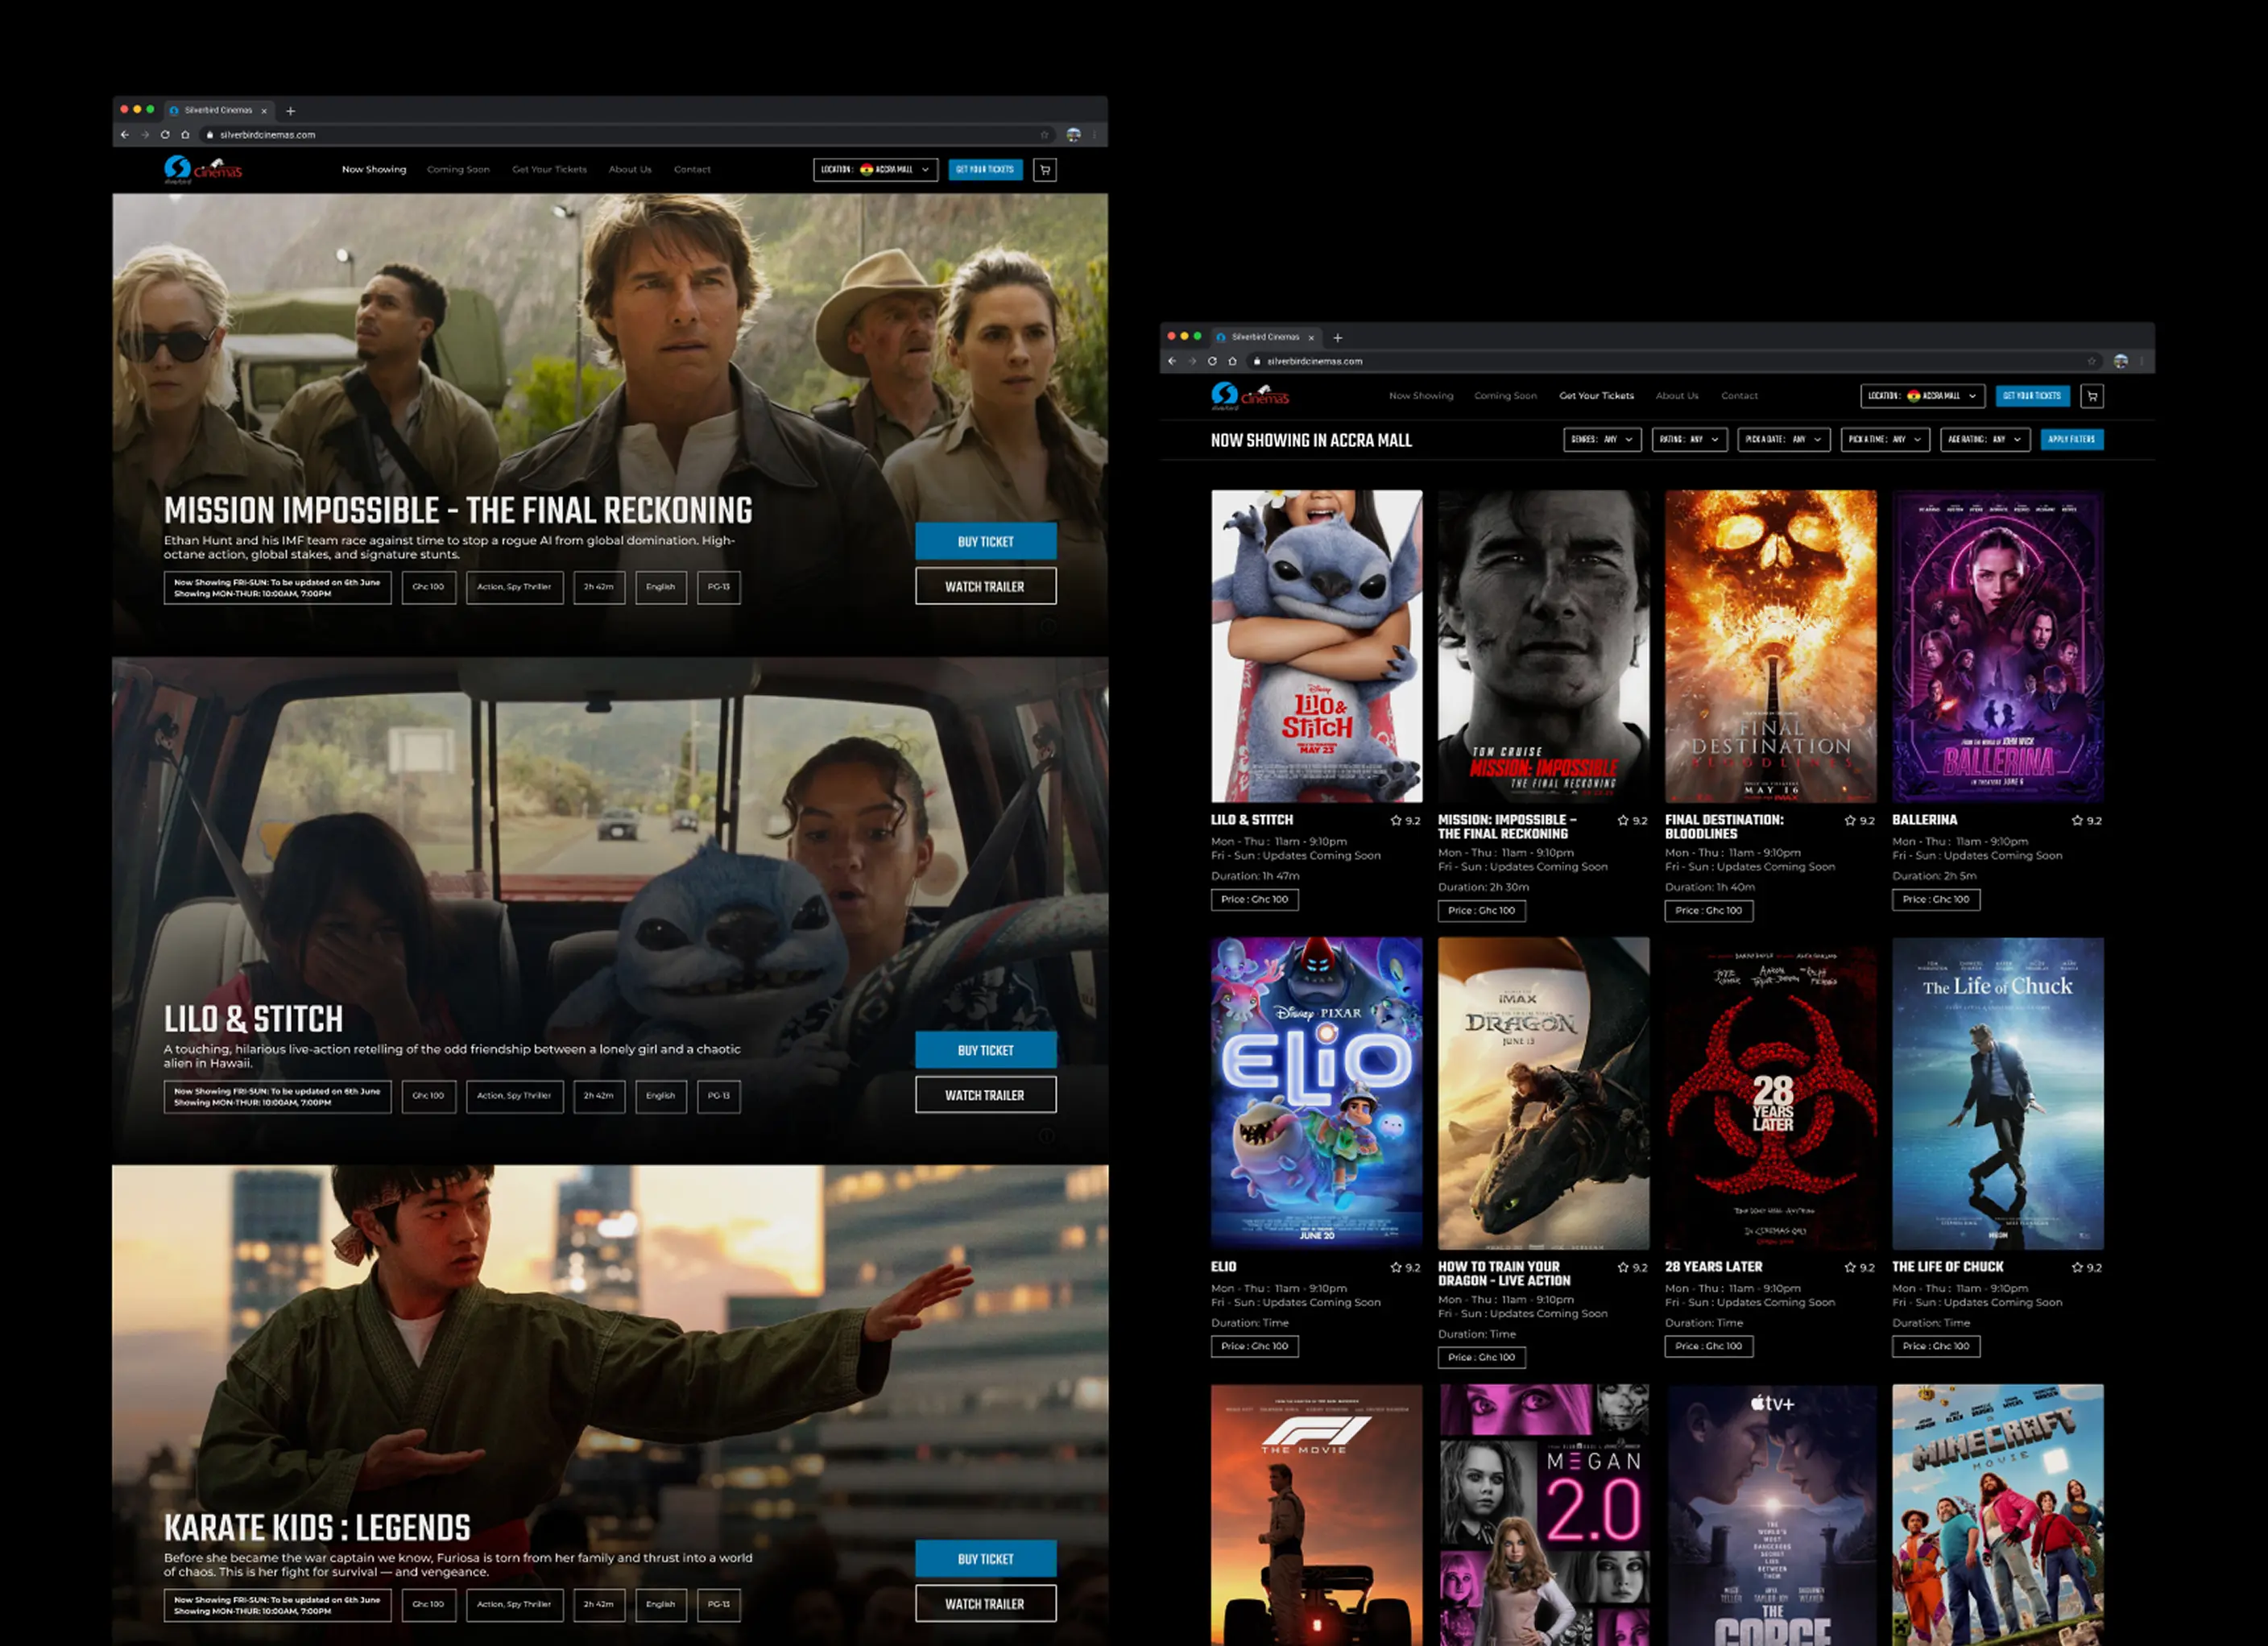The width and height of the screenshot is (2268, 1646).
Task: Click the home icon in the left browser window
Action: [x=185, y=135]
